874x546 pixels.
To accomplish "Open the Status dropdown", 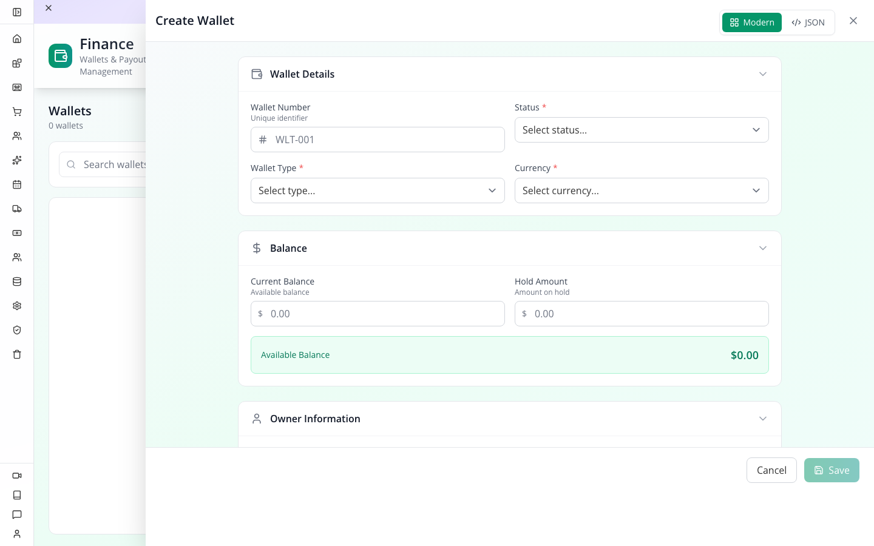I will click(642, 130).
